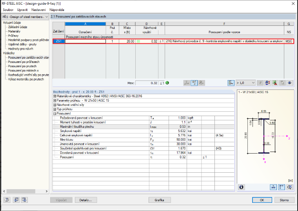Select Základní údaje in tree
The width and height of the screenshot is (298, 211).
coord(18,27)
